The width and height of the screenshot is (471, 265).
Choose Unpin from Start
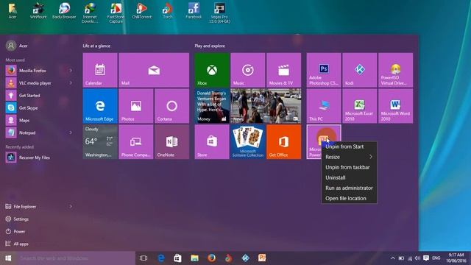(x=349, y=146)
